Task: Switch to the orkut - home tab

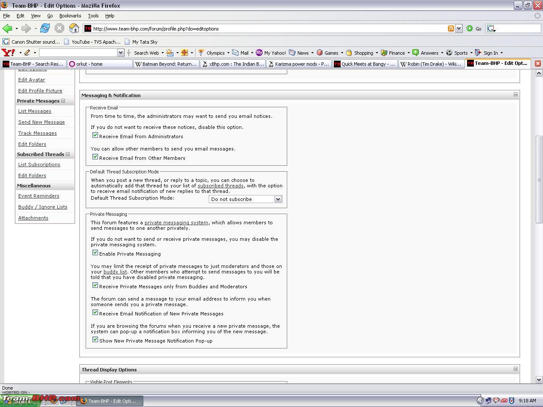Action: point(100,64)
